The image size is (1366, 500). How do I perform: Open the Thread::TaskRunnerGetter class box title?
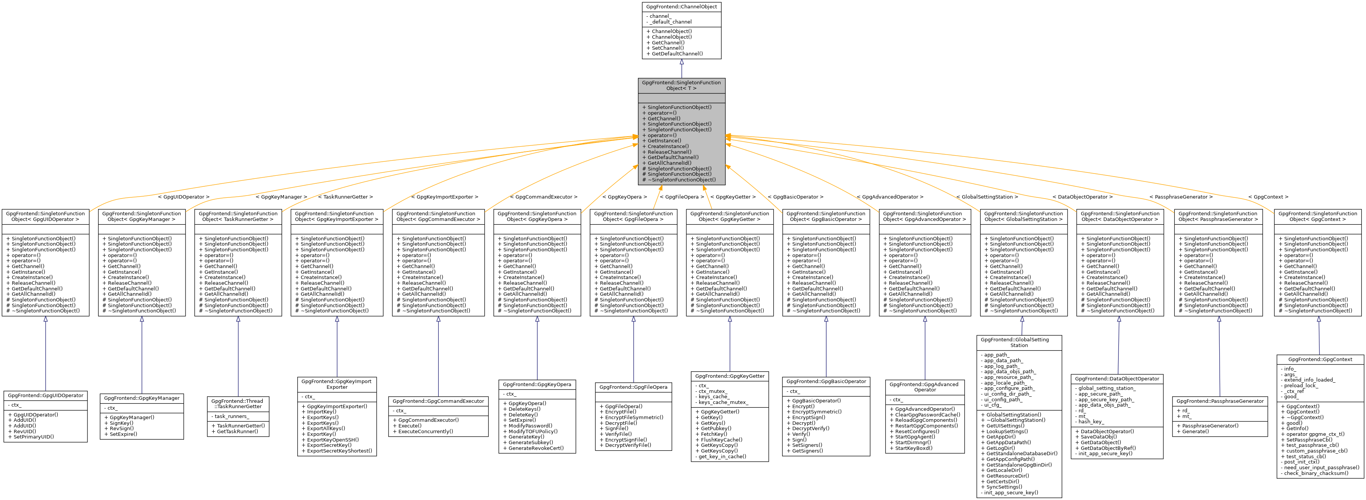[238, 404]
